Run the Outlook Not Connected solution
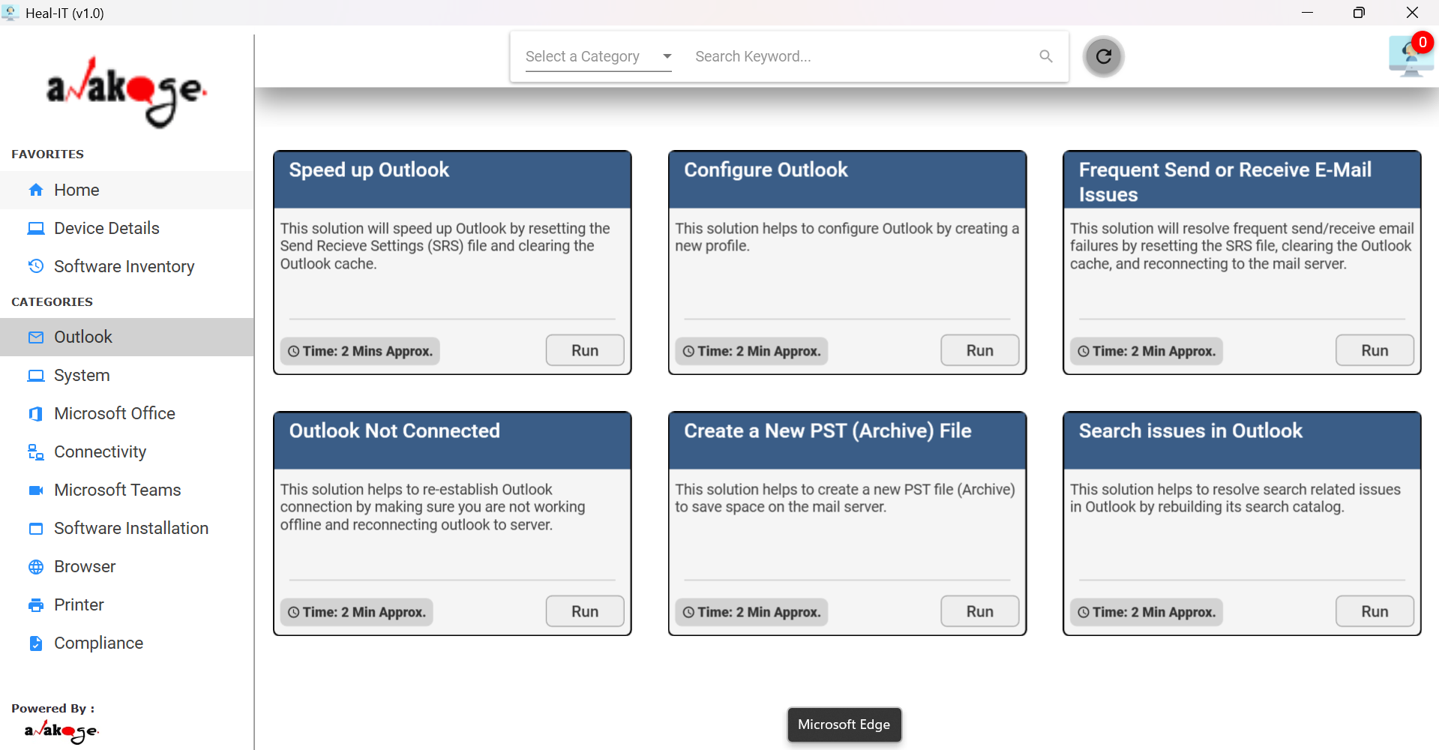The image size is (1439, 750). coord(585,611)
